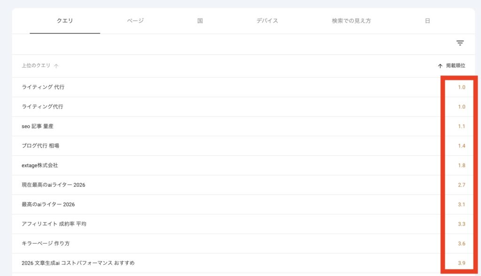Image resolution: width=481 pixels, height=276 pixels.
Task: Open the filter options icon
Action: [x=460, y=43]
